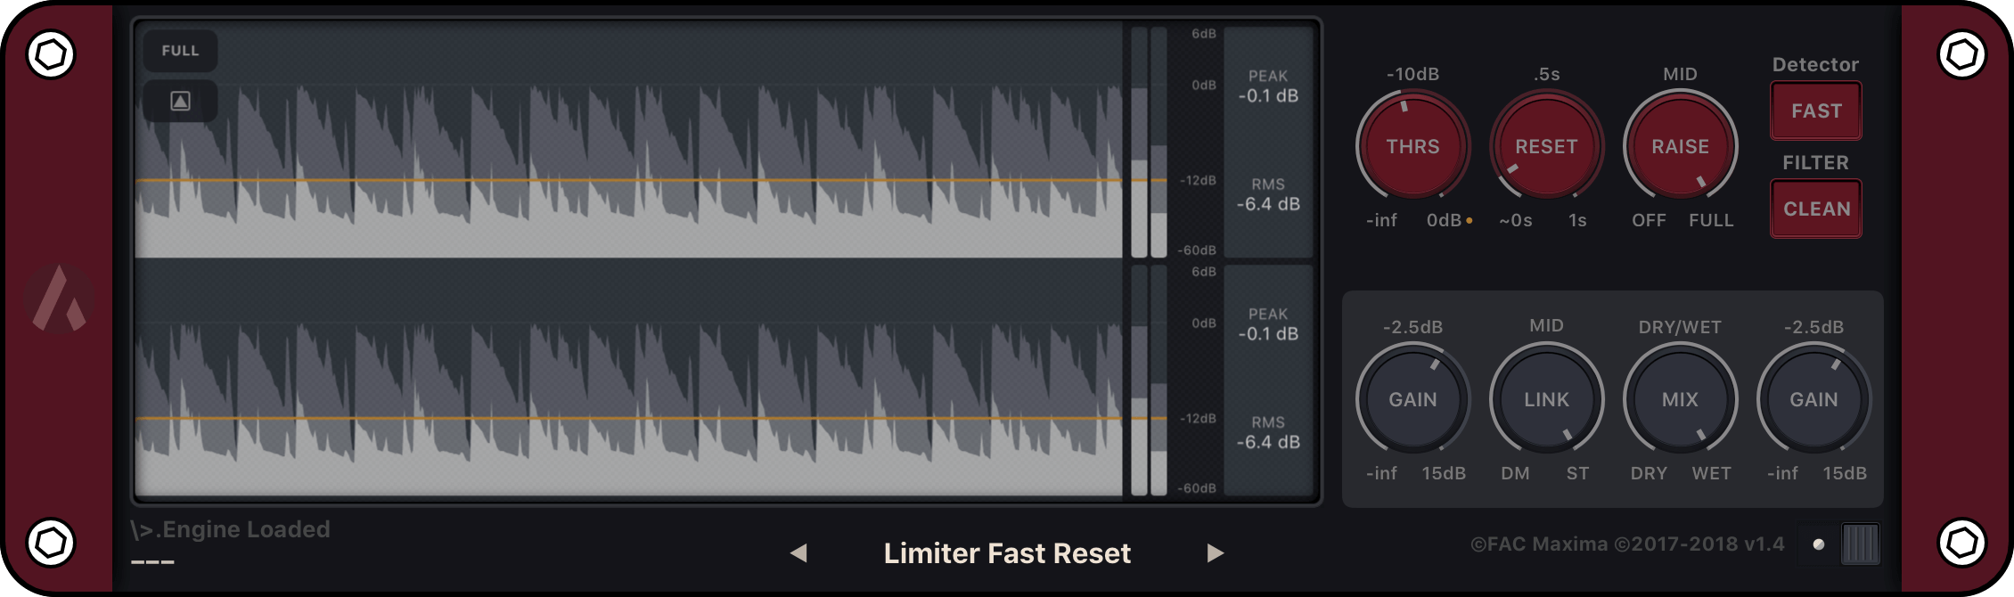
Task: Toggle the CLEAN filter button
Action: click(1816, 209)
